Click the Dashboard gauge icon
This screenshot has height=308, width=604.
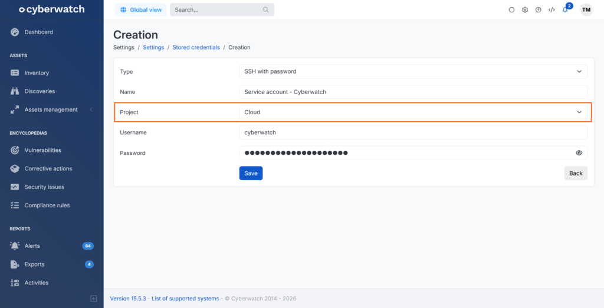coord(15,32)
